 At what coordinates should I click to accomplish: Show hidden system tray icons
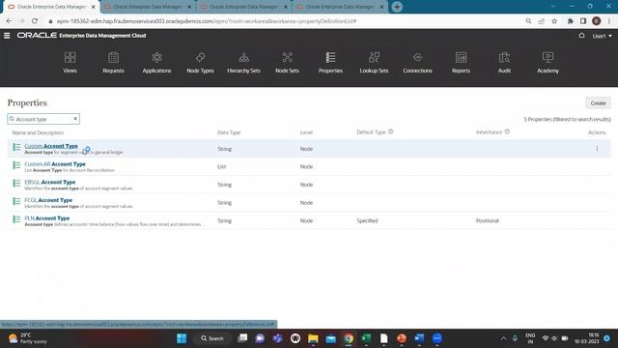click(x=503, y=338)
